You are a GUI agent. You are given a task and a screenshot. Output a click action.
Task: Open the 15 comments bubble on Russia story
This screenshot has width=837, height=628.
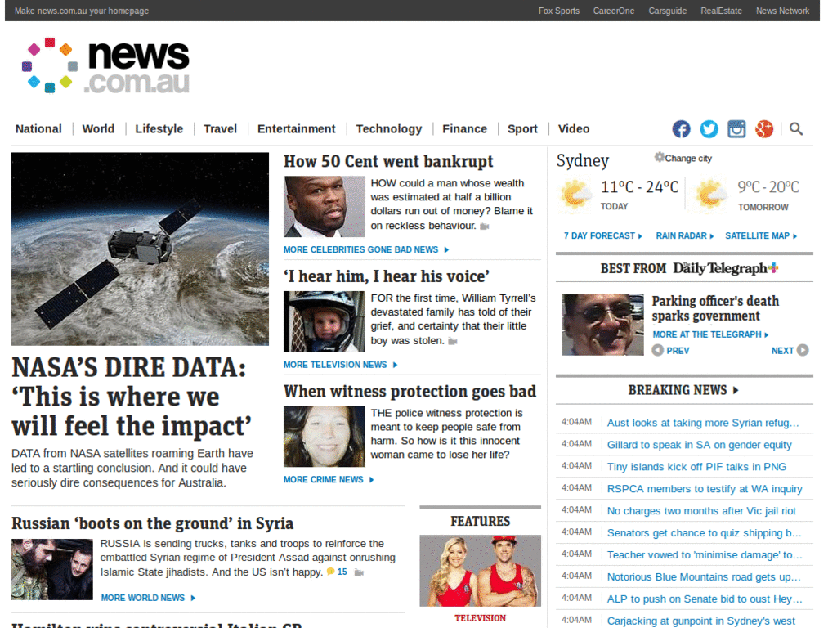click(x=337, y=572)
